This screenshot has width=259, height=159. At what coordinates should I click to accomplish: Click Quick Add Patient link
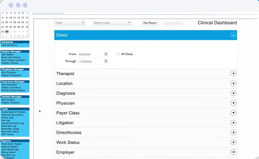(11, 57)
